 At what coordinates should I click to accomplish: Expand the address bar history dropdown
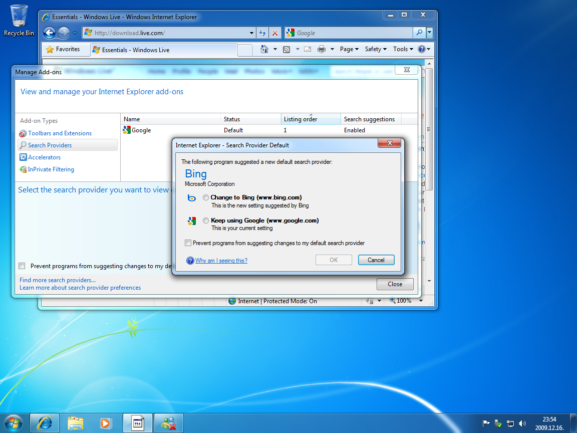pos(252,33)
